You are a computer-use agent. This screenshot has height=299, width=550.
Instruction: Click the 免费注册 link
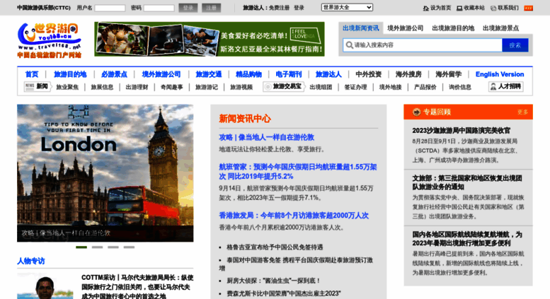pyautogui.click(x=279, y=8)
